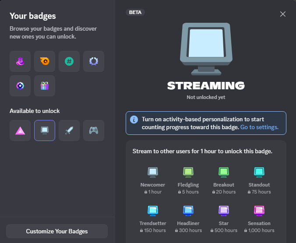Click the Headliner tier monitor icon
296x243 pixels.
click(188, 211)
